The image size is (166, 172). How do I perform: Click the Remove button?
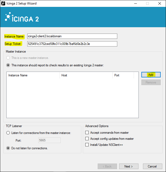click(151, 82)
